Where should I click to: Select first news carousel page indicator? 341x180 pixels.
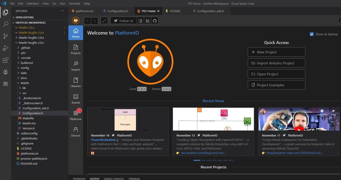pyautogui.click(x=197, y=160)
